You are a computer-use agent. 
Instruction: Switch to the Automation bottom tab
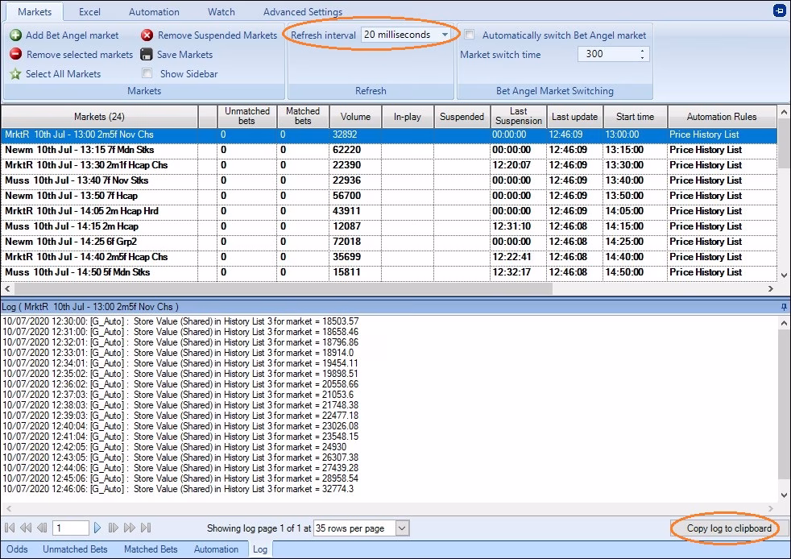[x=217, y=549]
